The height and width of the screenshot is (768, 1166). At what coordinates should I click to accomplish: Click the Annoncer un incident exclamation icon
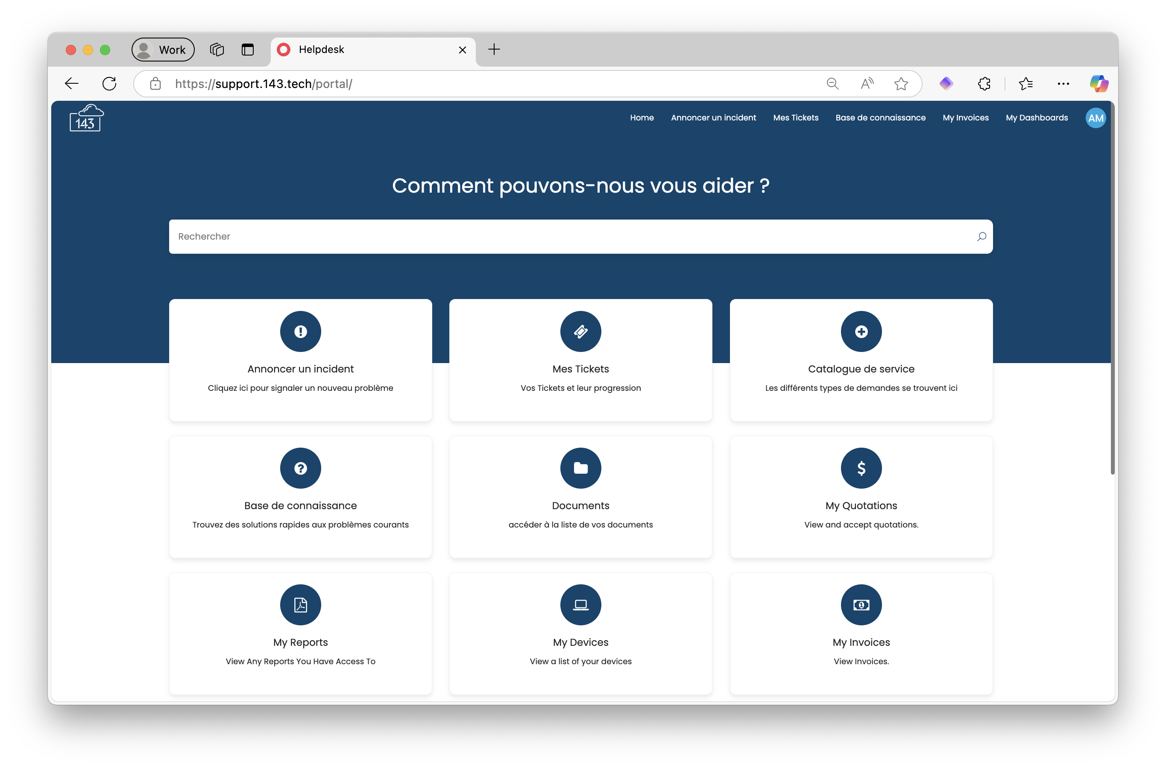300,331
